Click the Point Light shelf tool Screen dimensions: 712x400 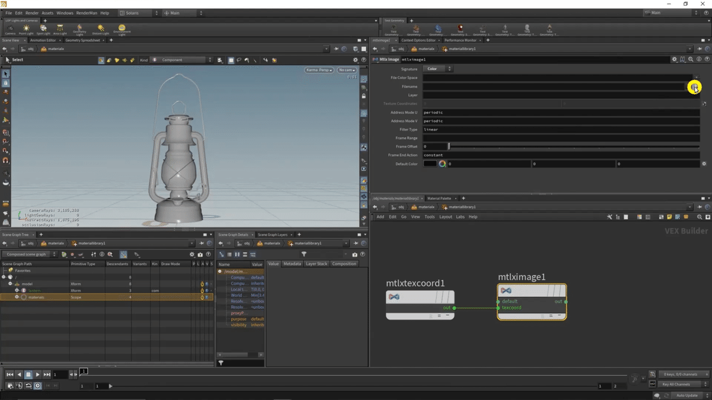(26, 30)
